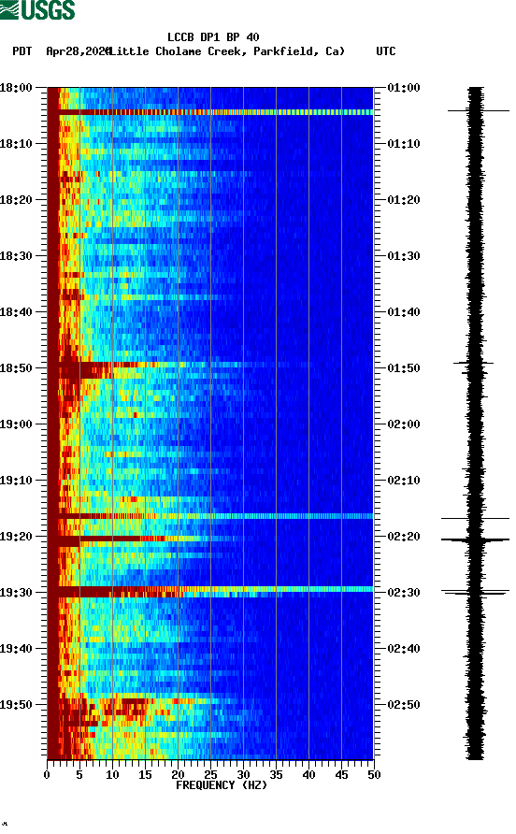516x834 pixels.
Task: Click the 'UTC' timezone label
Action: tap(386, 51)
